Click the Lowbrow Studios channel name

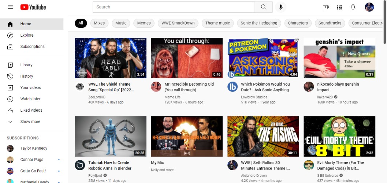tap(254, 97)
